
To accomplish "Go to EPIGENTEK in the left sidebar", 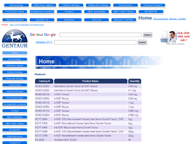I will tap(15, 130).
